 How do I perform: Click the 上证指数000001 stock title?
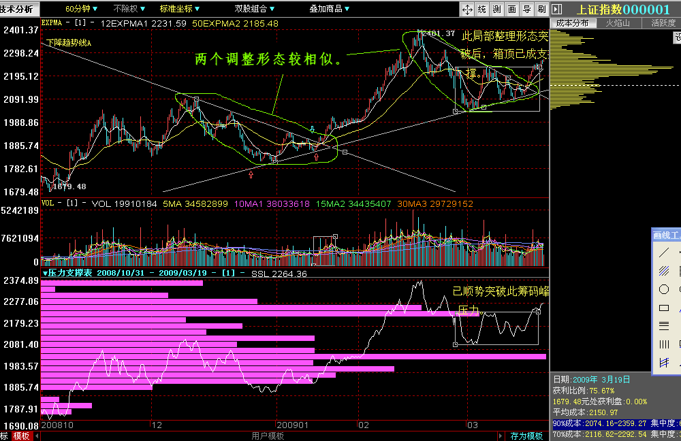(x=622, y=10)
